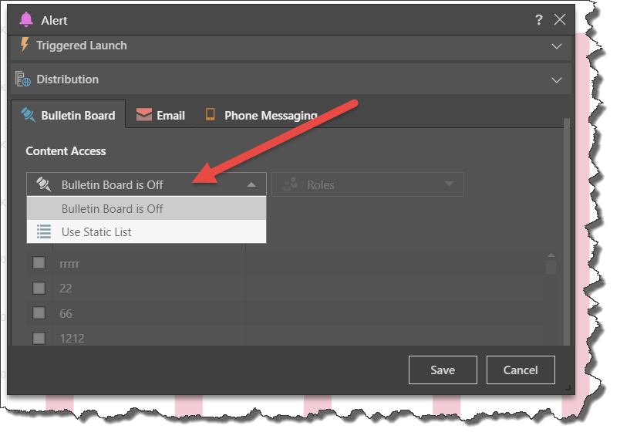Click the Triggered Launch lightning icon
620x439 pixels.
pyautogui.click(x=24, y=46)
